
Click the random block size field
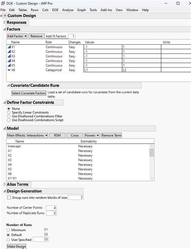[x=76, y=197]
